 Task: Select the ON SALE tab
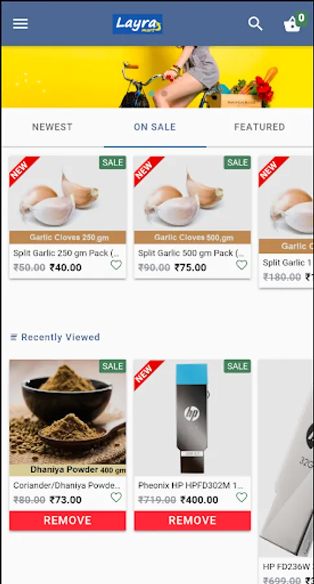coord(155,127)
